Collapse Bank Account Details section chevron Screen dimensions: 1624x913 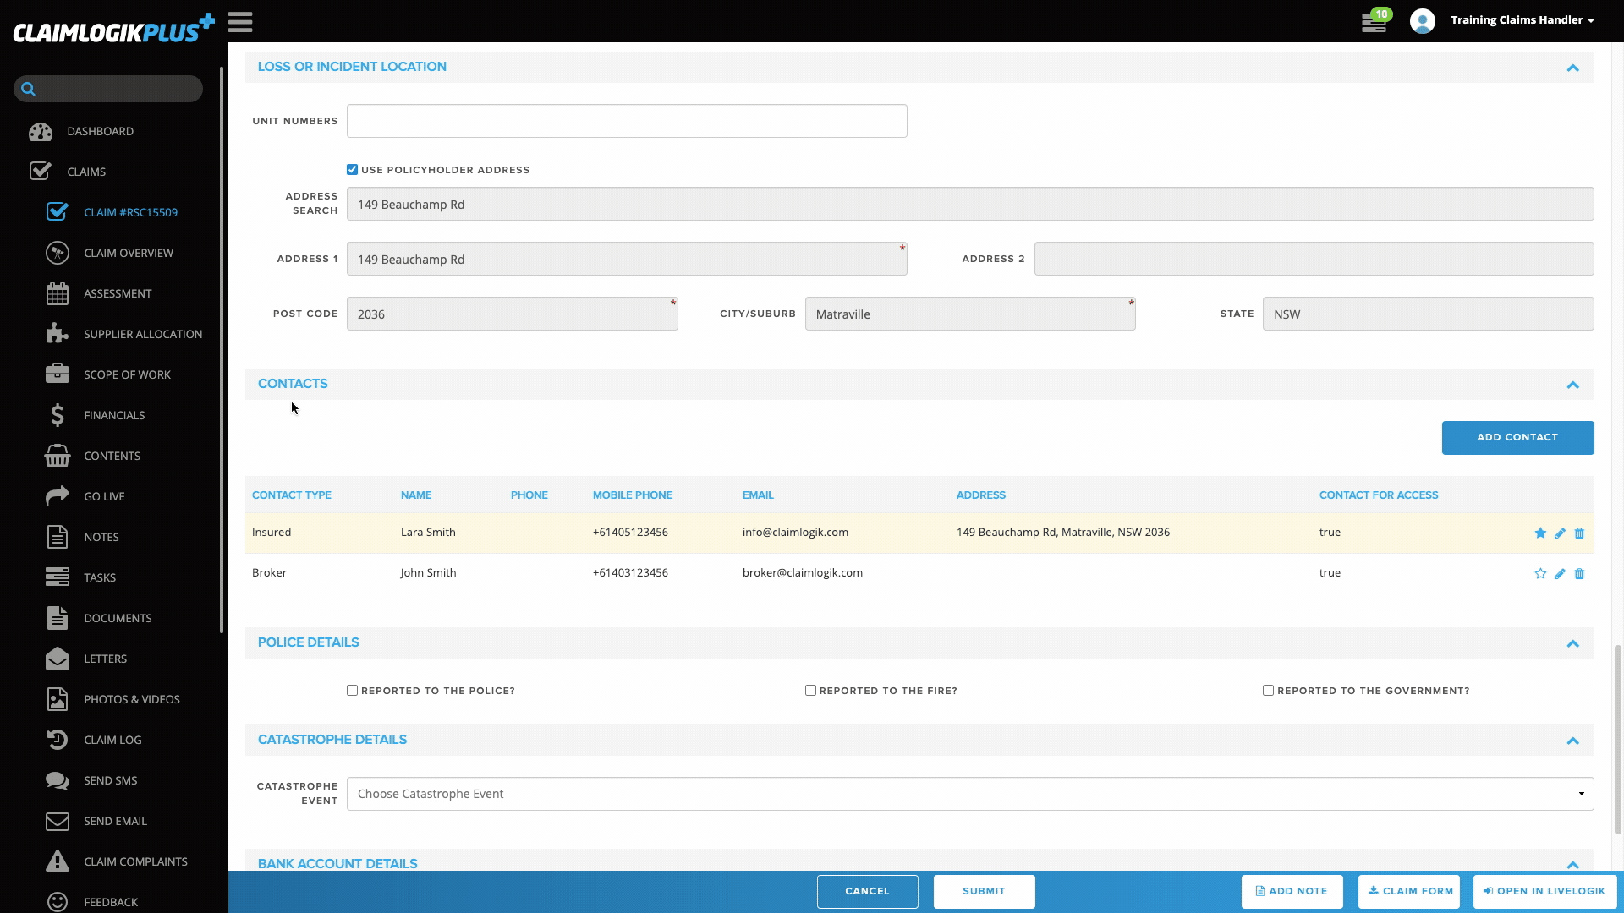1572,864
